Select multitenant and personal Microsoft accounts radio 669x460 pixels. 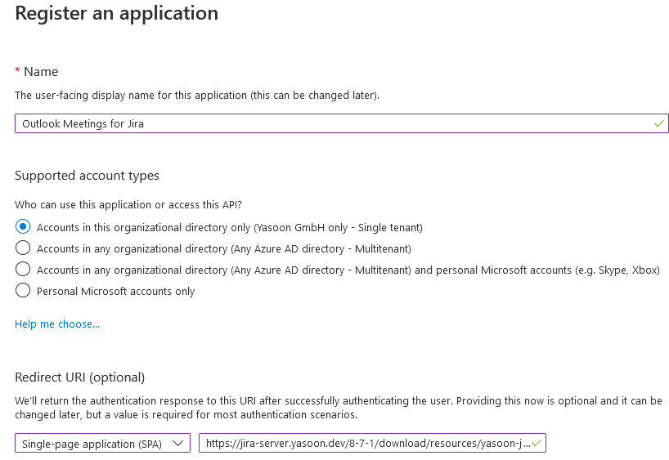tap(23, 270)
